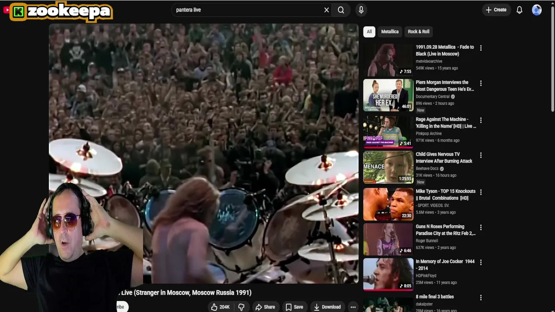Share the current video
The height and width of the screenshot is (312, 555).
click(265, 307)
